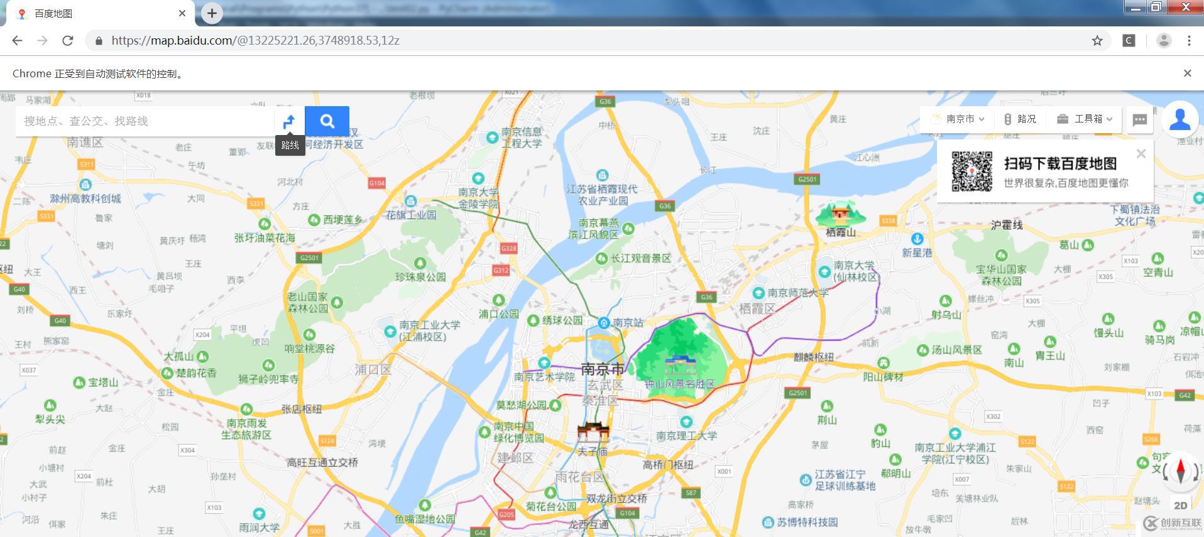Select the 张圩油菜花海 marker

(x=265, y=224)
